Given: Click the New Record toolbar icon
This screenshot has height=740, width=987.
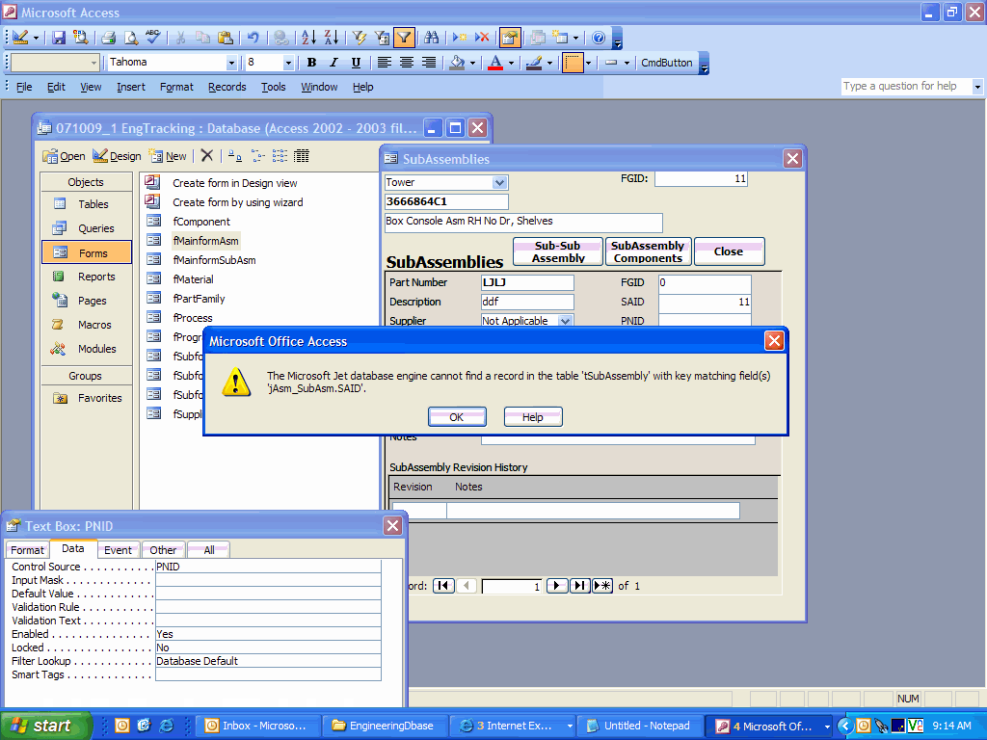Looking at the screenshot, I should tap(460, 38).
